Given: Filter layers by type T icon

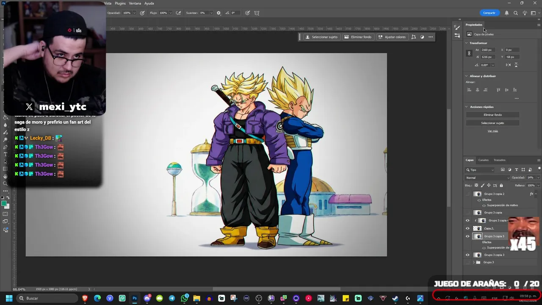Looking at the screenshot, I should pos(516,170).
